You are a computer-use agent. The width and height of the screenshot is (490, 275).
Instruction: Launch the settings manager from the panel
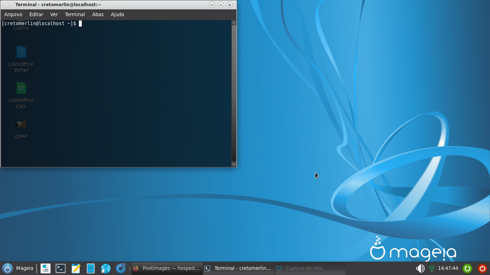(46, 269)
